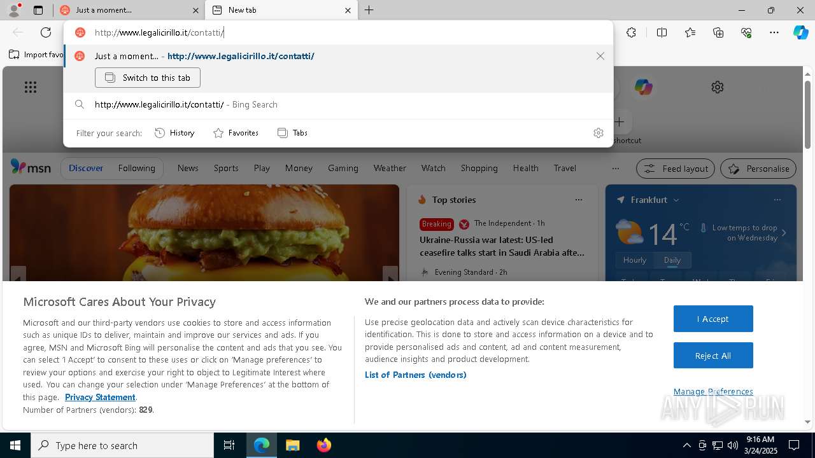This screenshot has width=815, height=458.
Task: Open Top stories more options ellipsis
Action: point(578,200)
